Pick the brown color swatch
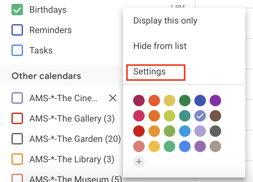The width and height of the screenshot is (253, 182). [x=215, y=116]
